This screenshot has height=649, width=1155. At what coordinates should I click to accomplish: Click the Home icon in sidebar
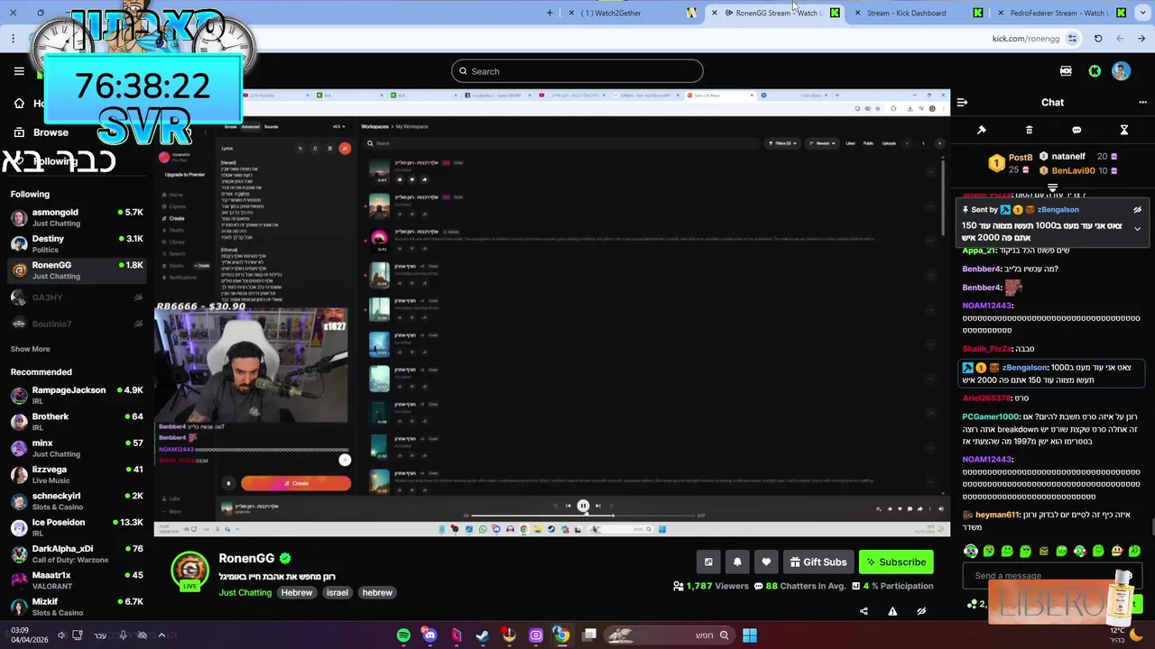tap(19, 104)
